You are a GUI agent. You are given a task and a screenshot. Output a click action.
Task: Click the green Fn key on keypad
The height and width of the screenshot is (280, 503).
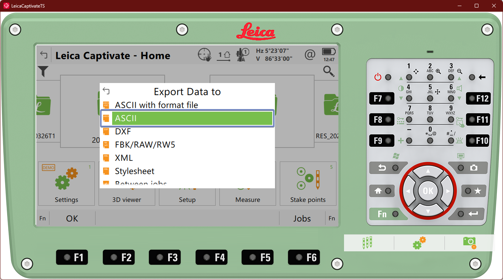pyautogui.click(x=387, y=214)
